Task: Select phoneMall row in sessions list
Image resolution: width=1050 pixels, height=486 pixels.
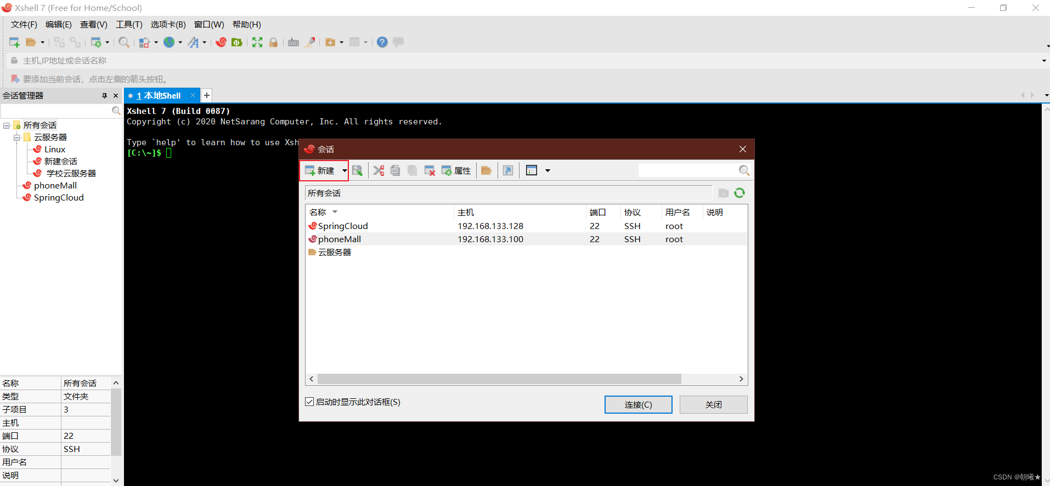Action: (526, 239)
